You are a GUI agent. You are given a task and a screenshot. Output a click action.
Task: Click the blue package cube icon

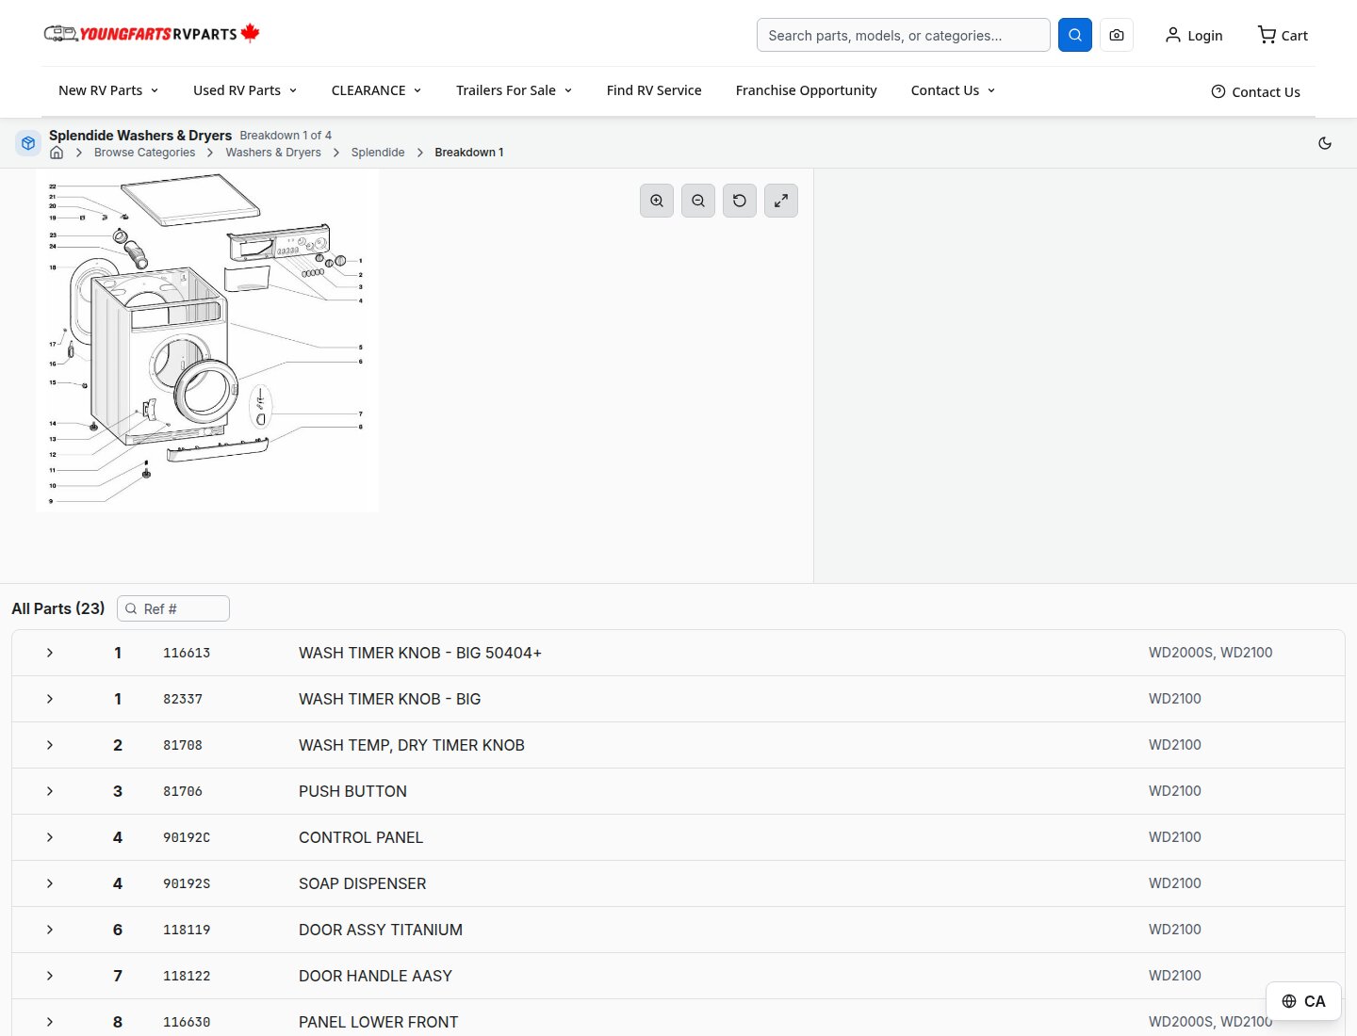tap(28, 143)
